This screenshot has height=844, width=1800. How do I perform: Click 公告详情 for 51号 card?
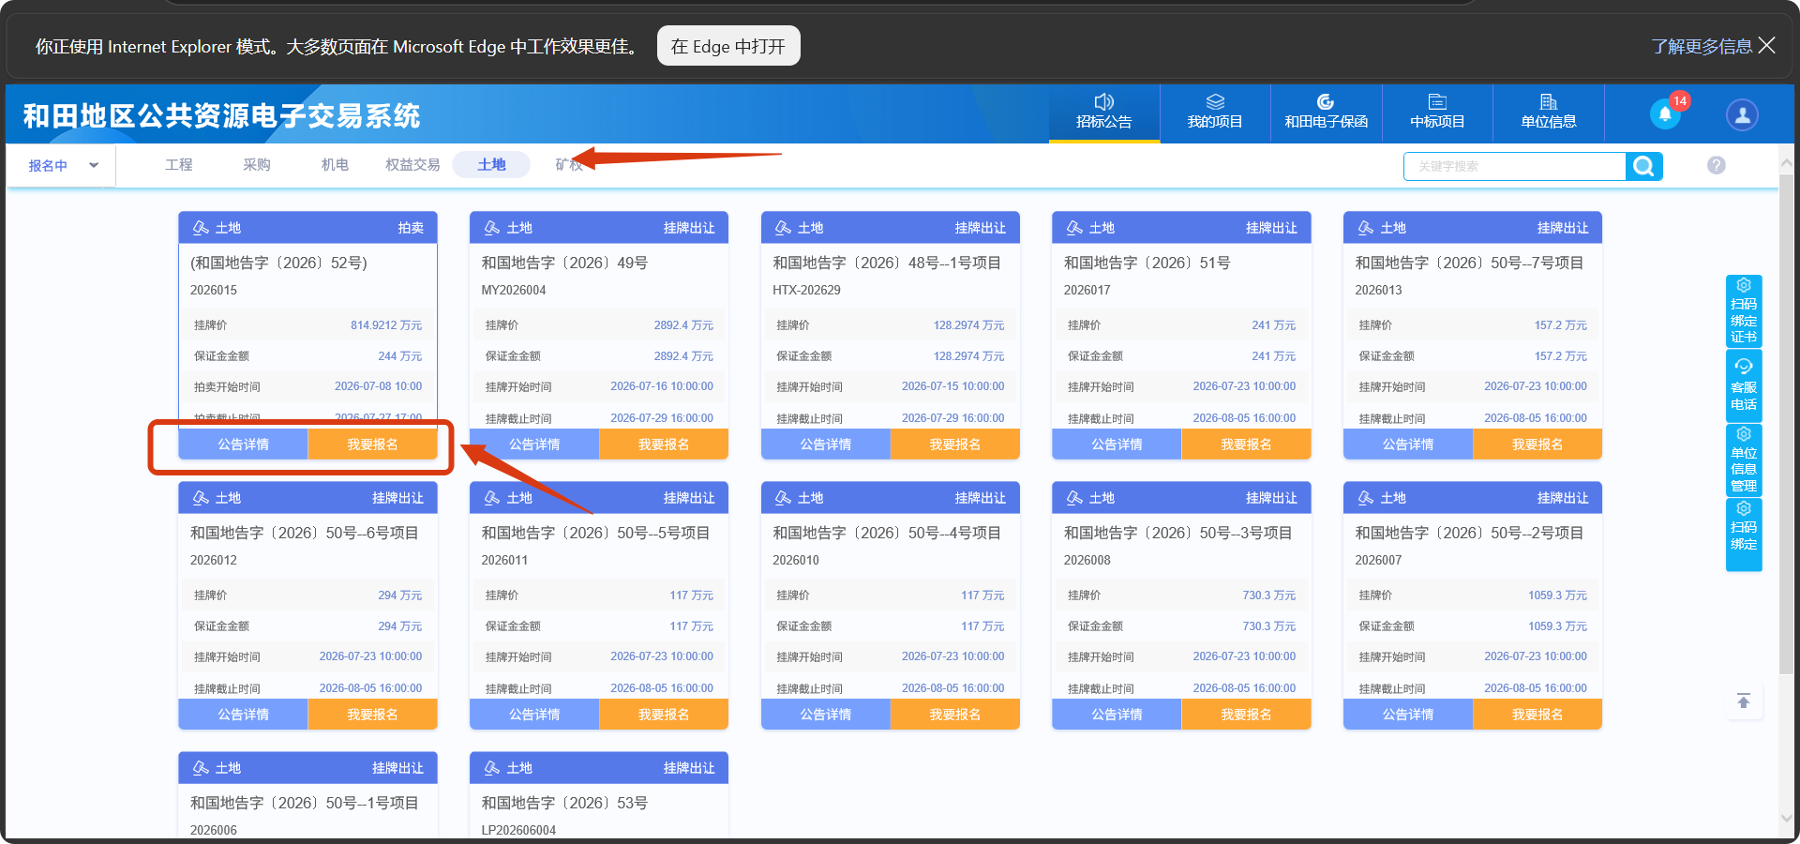tap(1117, 445)
